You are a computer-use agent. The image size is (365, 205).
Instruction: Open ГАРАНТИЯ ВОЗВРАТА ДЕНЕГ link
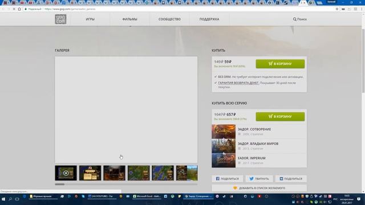(x=238, y=83)
